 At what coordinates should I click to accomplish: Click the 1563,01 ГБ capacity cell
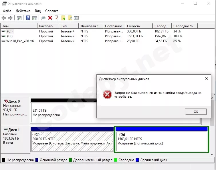coord(135,36)
